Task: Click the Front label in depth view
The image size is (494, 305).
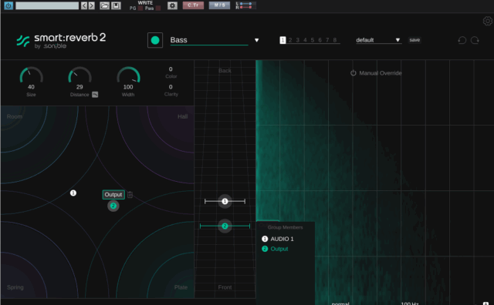Action: pos(225,287)
